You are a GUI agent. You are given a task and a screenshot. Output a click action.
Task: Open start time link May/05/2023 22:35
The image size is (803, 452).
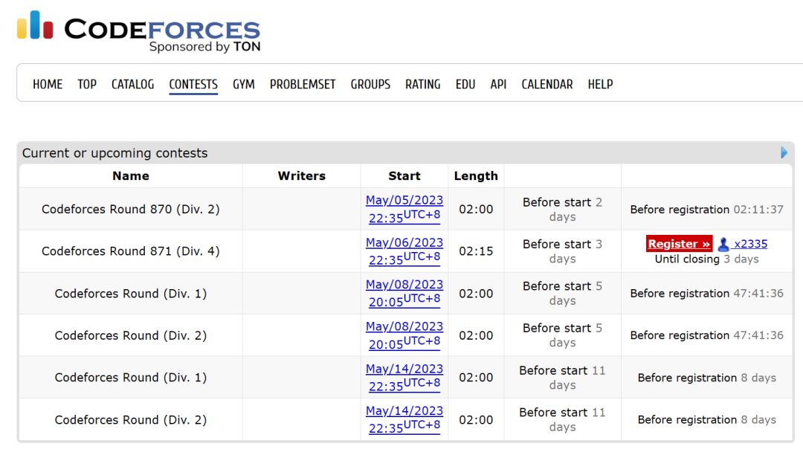click(404, 209)
